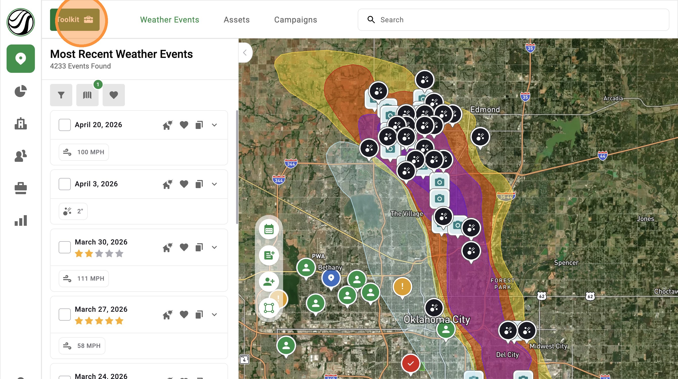The image size is (678, 379).
Task: Click into the Search field
Action: 513,20
